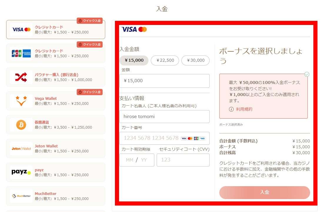
Task: Choose the JCB American Express card logo
Action: point(21,53)
